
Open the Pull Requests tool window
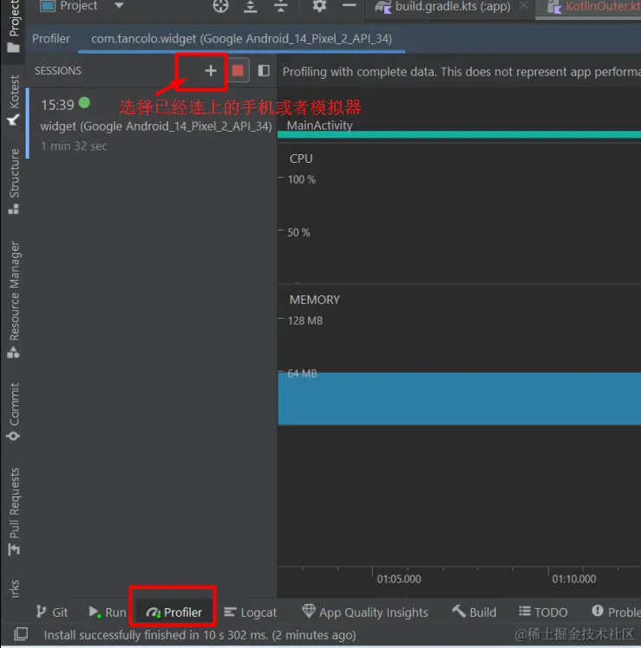coord(14,511)
